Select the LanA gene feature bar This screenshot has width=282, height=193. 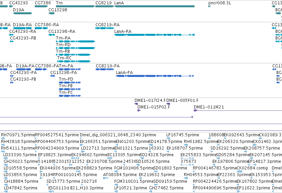click(x=154, y=6)
